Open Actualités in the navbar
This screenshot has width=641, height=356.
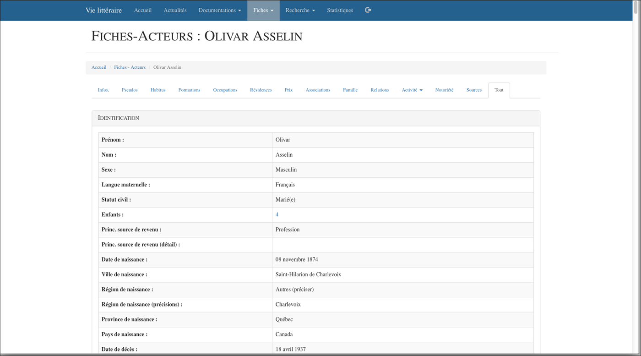pyautogui.click(x=175, y=10)
